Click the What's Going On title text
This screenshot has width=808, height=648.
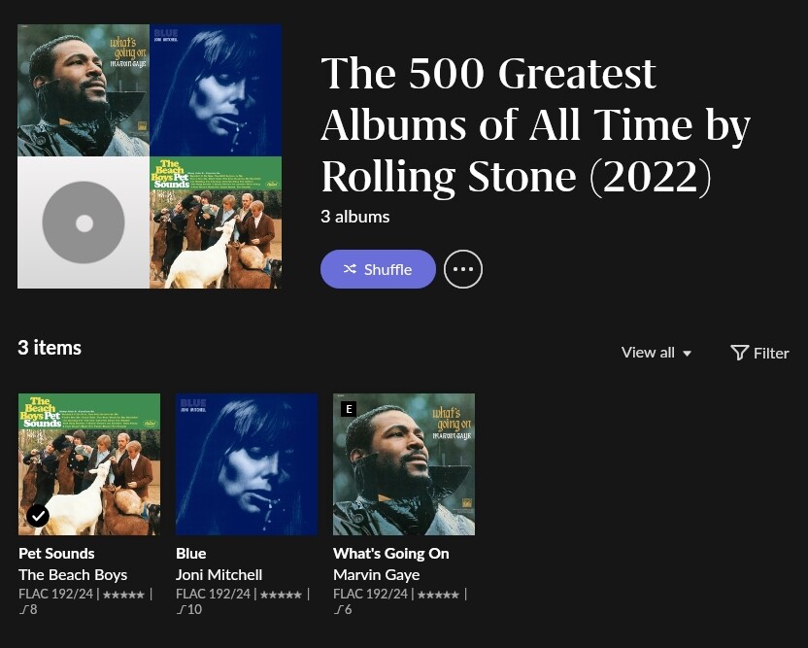coord(390,553)
